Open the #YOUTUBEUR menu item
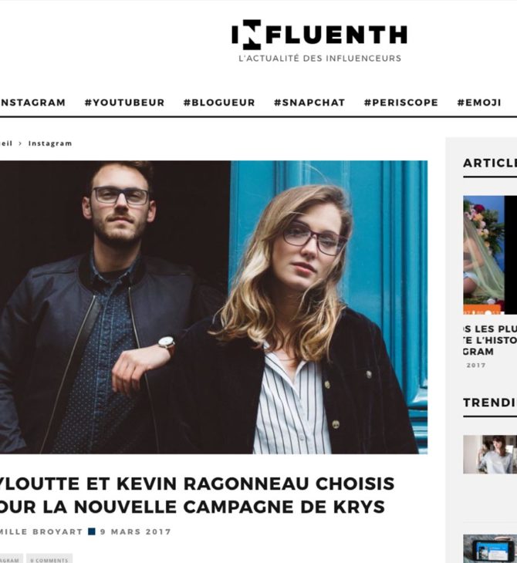The width and height of the screenshot is (517, 563). pos(124,103)
